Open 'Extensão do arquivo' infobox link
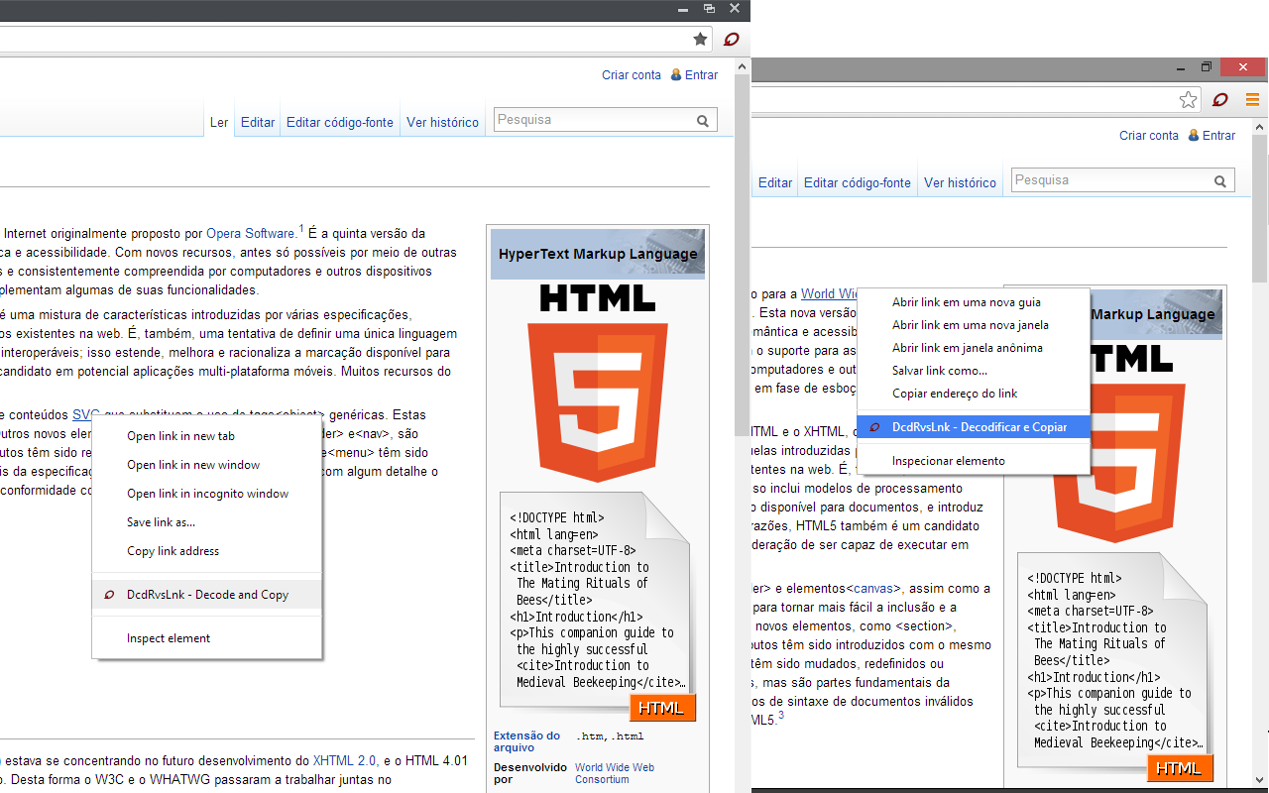This screenshot has height=793, width=1269. tap(526, 741)
